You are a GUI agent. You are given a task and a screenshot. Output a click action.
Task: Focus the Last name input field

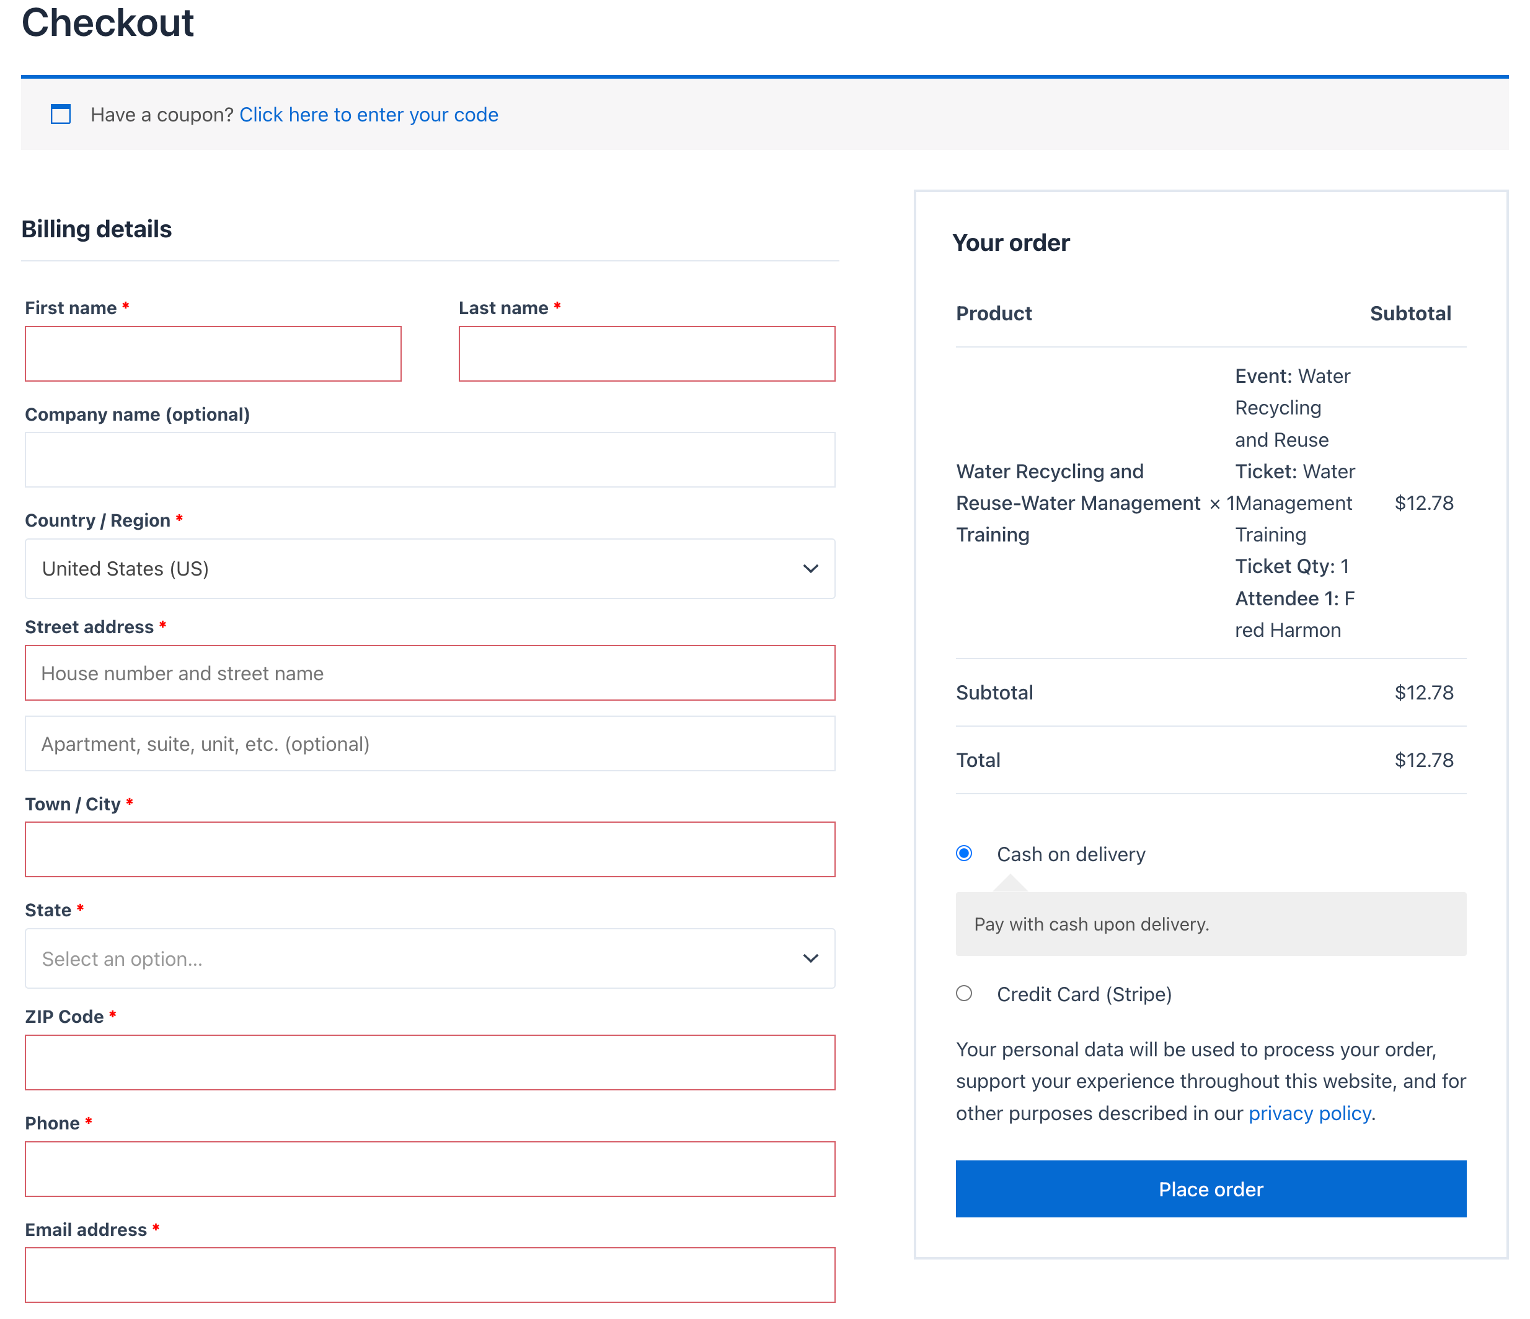[x=646, y=354]
